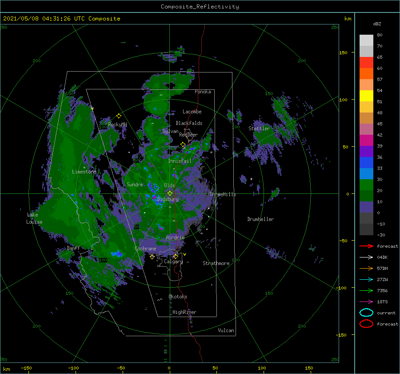Image resolution: width=400 pixels, height=374 pixels.
Task: Click the magenta 18TS arrow icon
Action: pyautogui.click(x=366, y=302)
